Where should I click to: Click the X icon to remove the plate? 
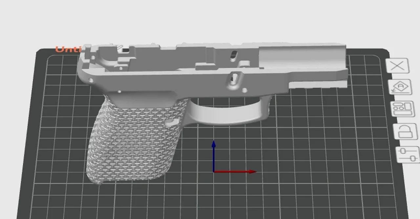pos(398,66)
